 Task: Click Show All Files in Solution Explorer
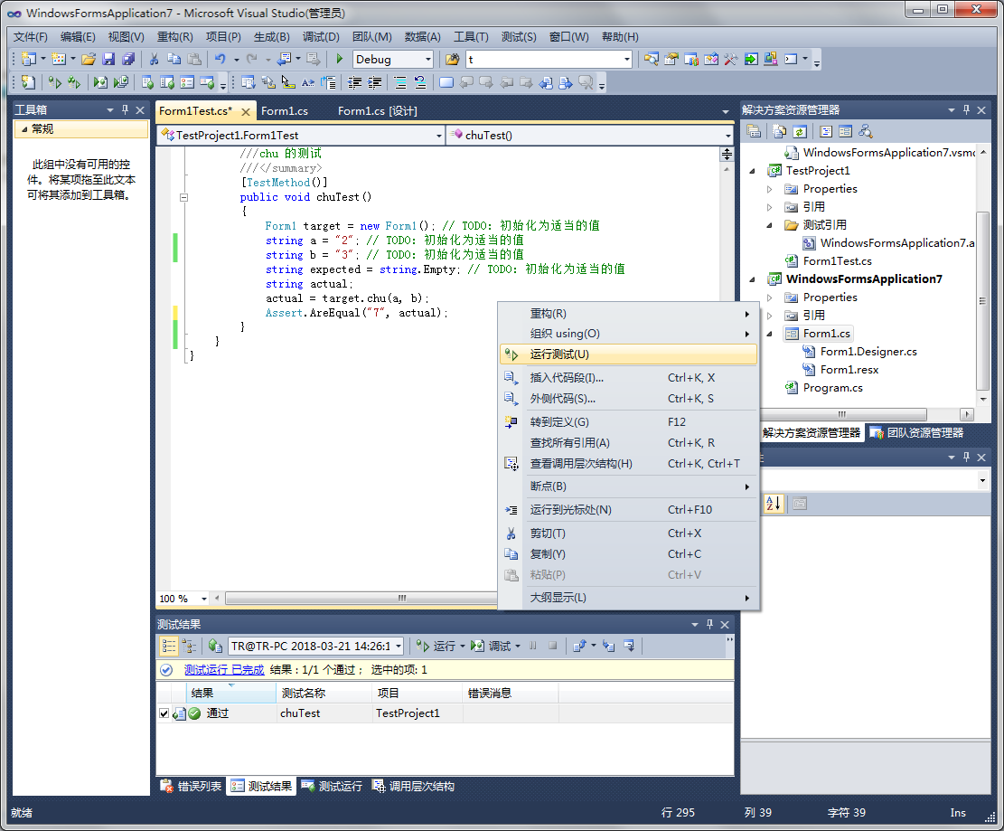(778, 131)
